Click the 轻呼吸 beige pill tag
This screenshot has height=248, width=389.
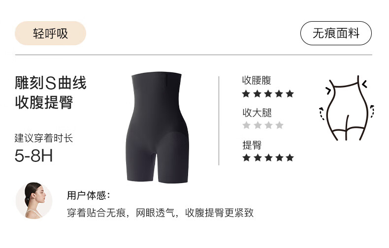coord(50,33)
